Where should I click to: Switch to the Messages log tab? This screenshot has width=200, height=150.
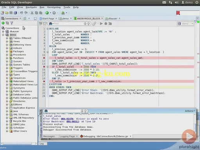(x=49, y=136)
